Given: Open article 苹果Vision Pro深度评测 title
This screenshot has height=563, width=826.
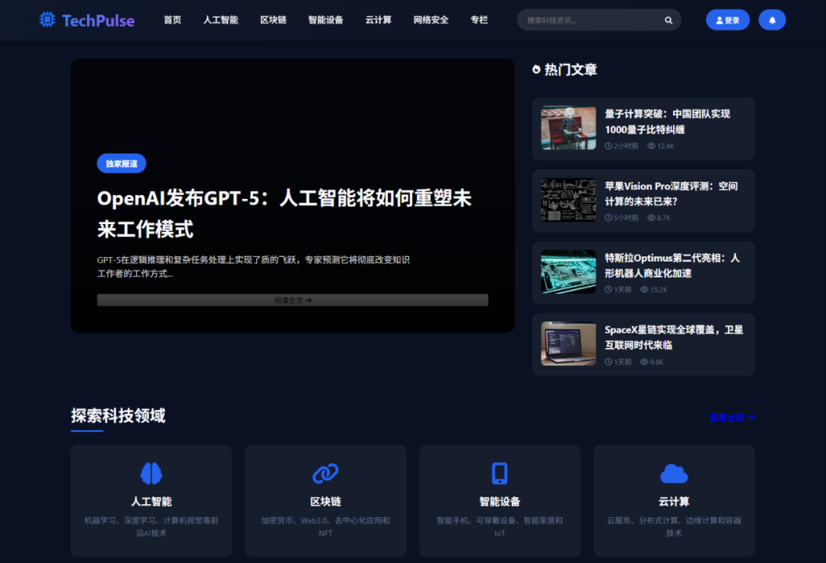Looking at the screenshot, I should tap(672, 194).
